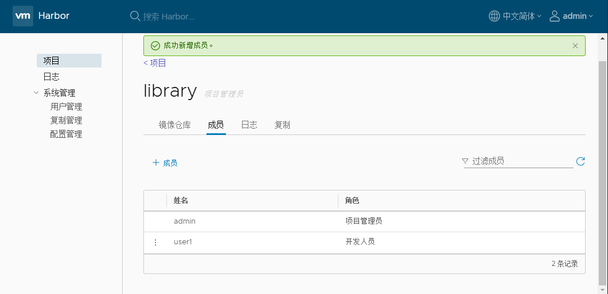Click the filter funnel icon
Screen dimensions: 608x294
coord(465,161)
